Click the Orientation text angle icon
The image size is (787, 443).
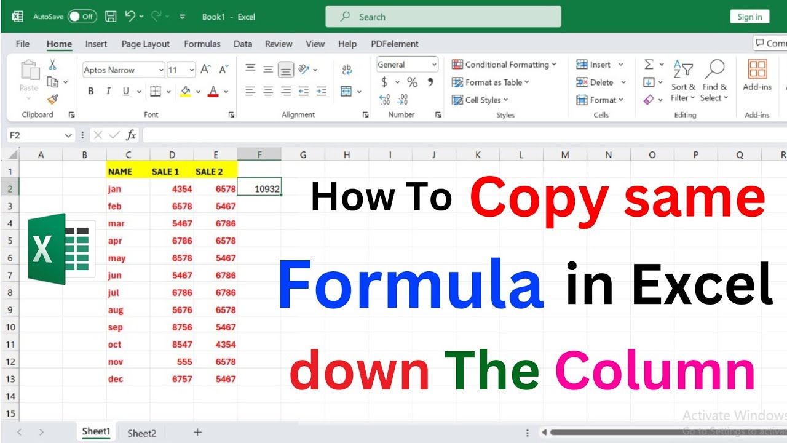pos(305,69)
